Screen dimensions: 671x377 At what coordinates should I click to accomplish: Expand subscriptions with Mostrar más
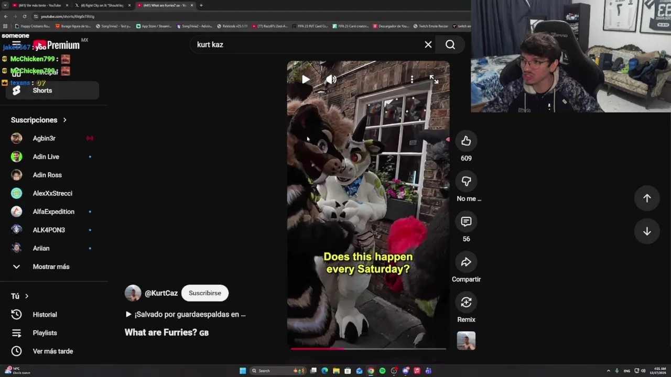52,267
